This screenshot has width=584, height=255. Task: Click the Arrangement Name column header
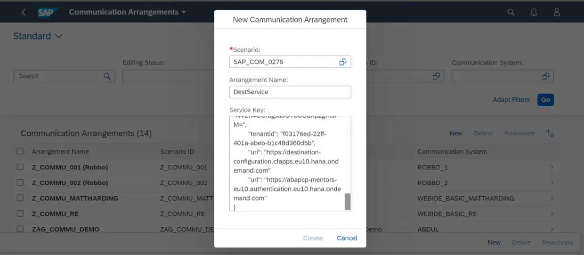pos(60,151)
